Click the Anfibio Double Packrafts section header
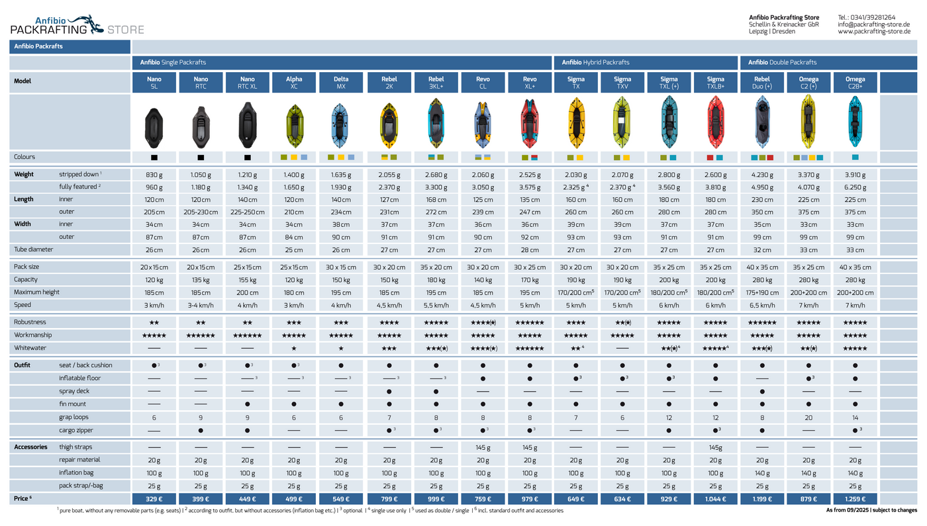 (x=828, y=62)
